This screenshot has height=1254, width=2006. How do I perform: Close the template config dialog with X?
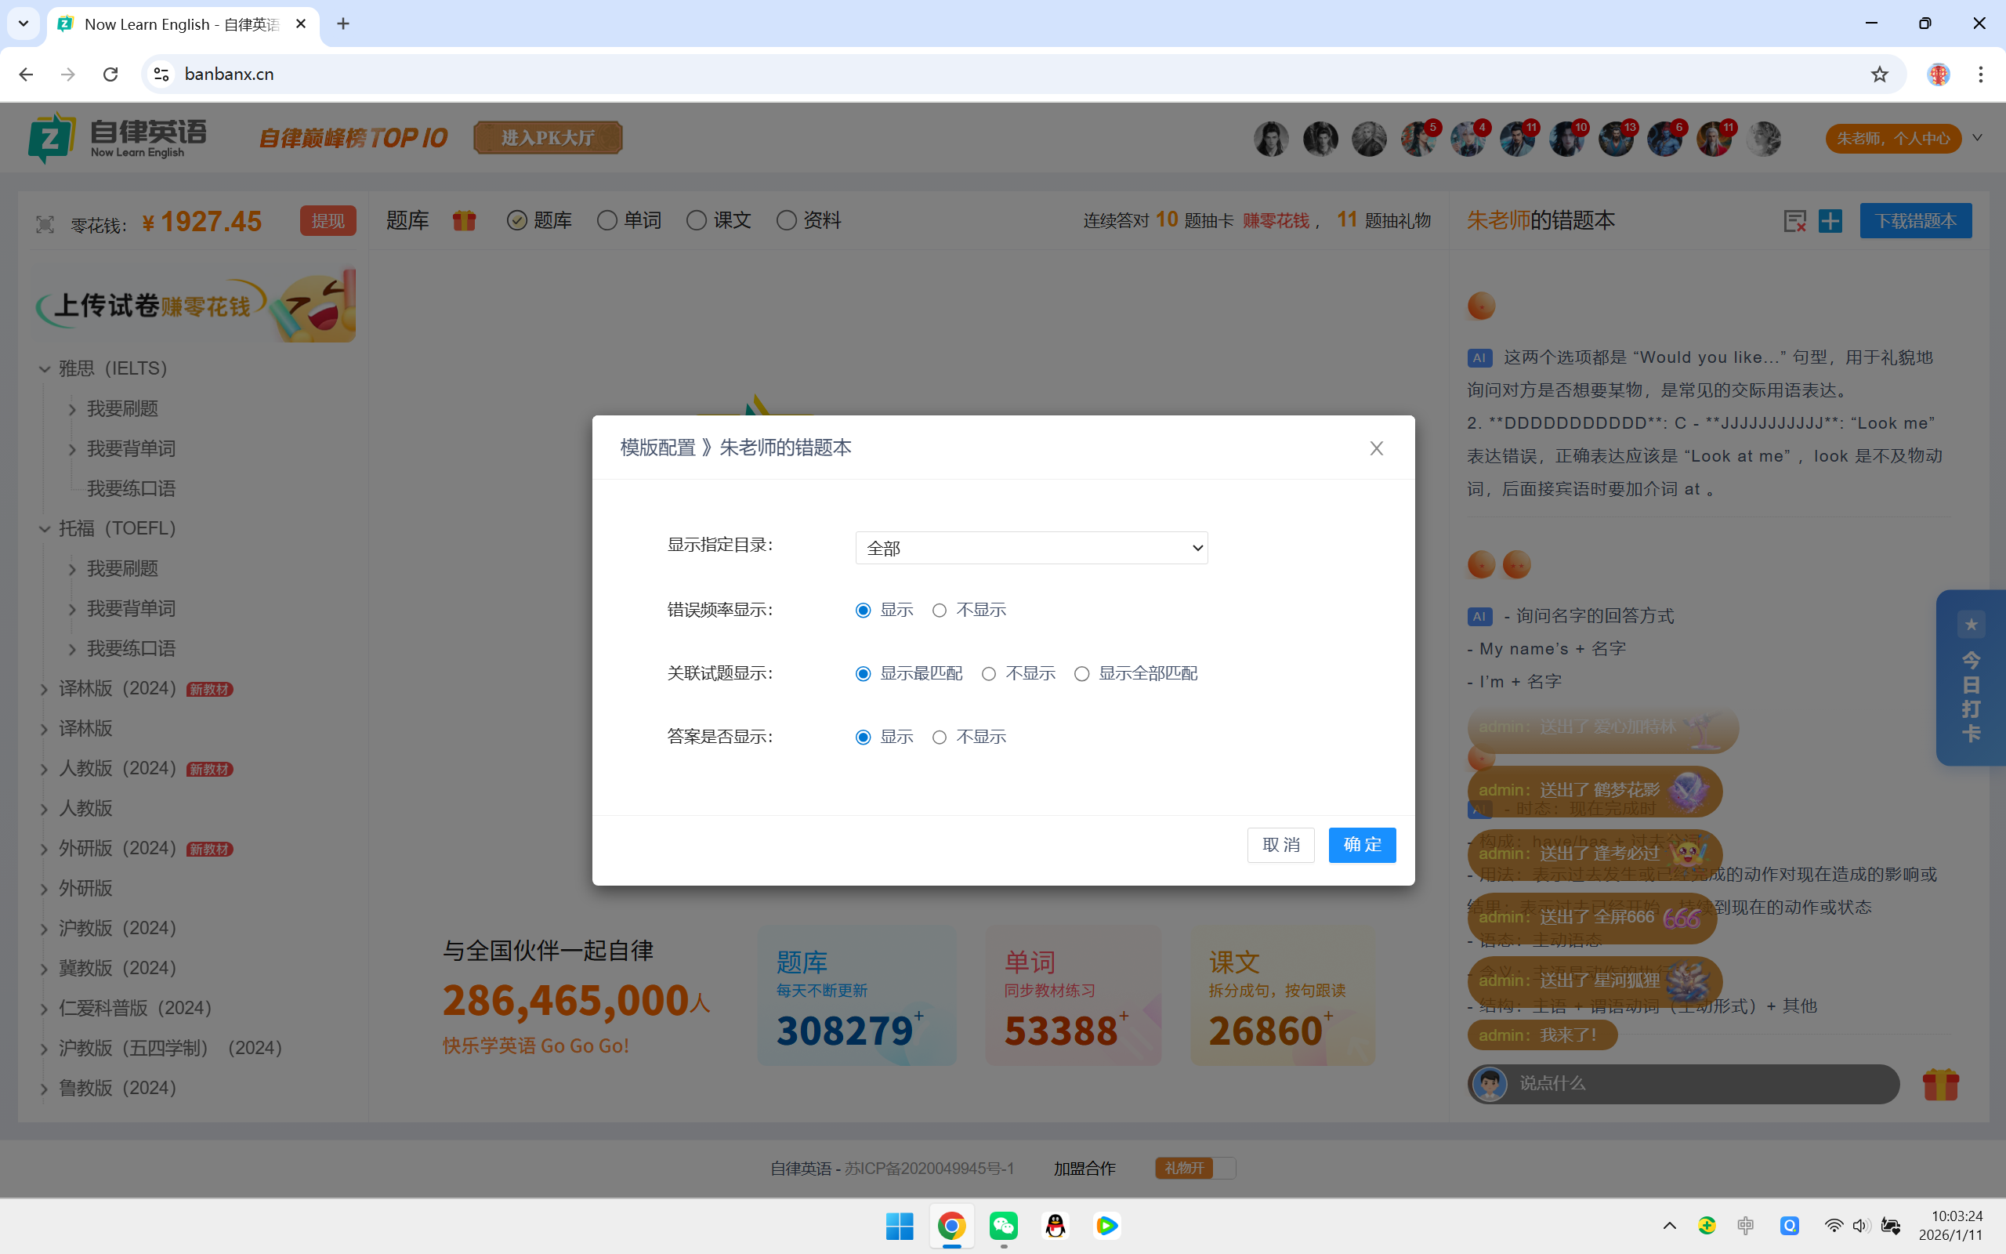[x=1376, y=448]
